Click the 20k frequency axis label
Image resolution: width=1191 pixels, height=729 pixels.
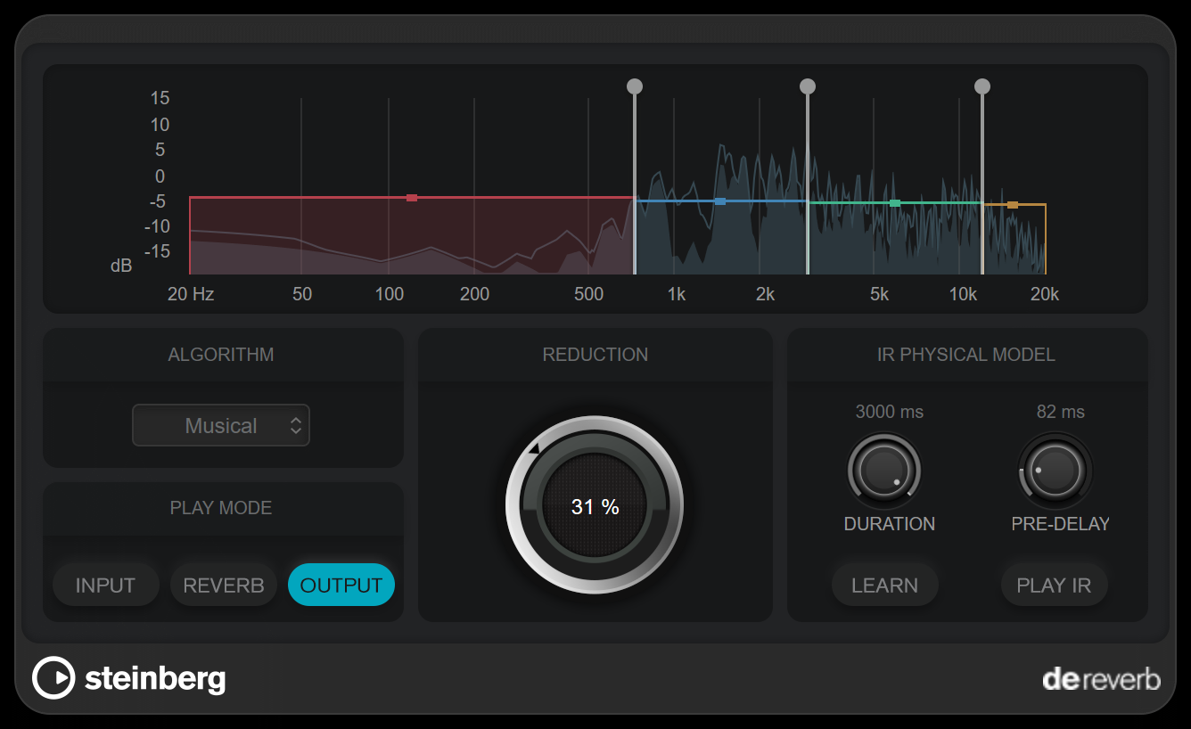1045,294
